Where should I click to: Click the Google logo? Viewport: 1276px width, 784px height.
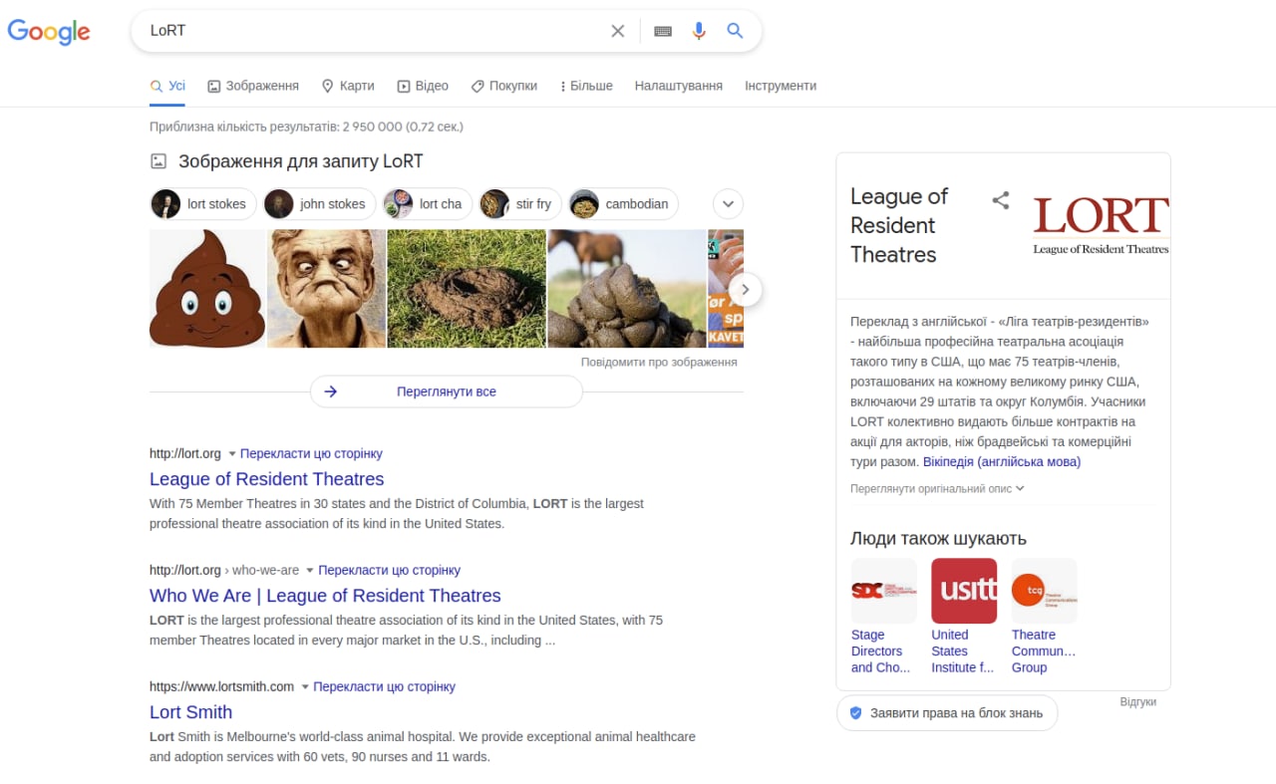coord(49,31)
